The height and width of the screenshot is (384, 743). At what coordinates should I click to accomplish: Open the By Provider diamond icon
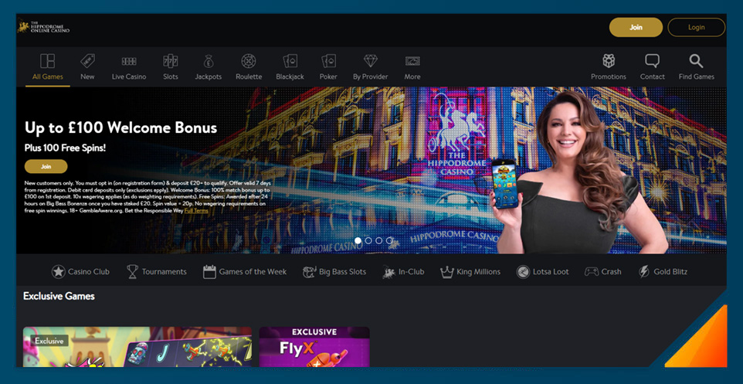tap(371, 61)
